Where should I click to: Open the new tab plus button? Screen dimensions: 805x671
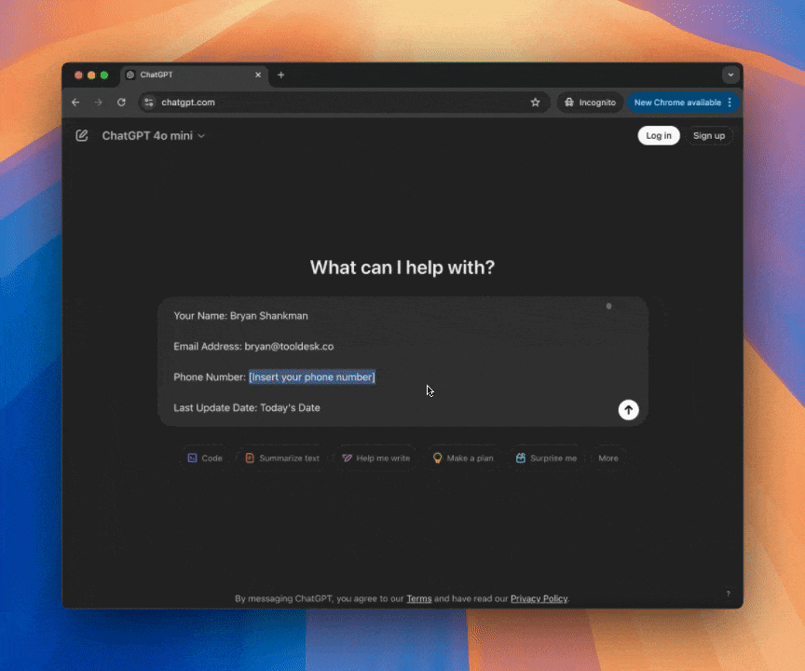pos(281,75)
